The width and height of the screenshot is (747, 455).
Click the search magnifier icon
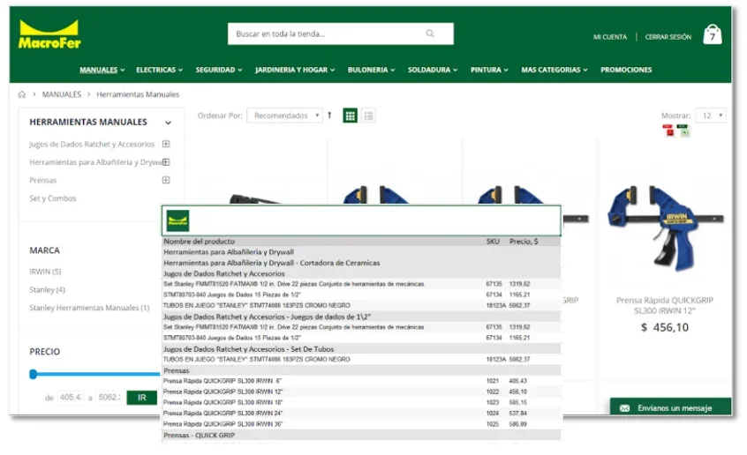click(x=430, y=34)
